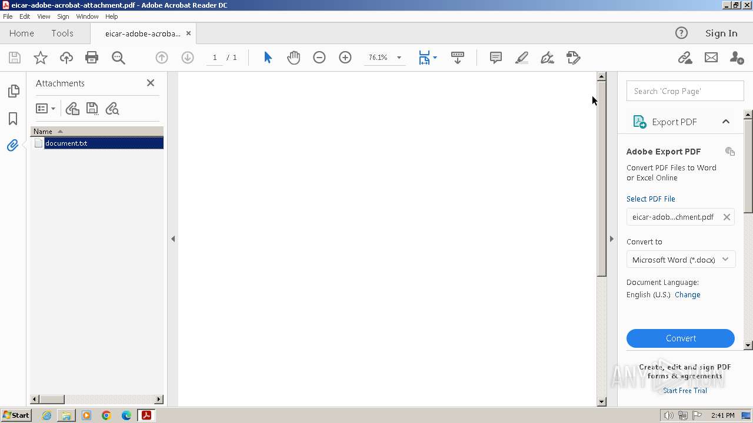Viewport: 753px width, 423px height.
Task: Print the document using printer icon
Action: coord(92,58)
